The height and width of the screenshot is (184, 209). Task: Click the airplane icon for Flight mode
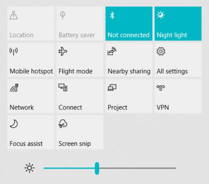(x=63, y=51)
